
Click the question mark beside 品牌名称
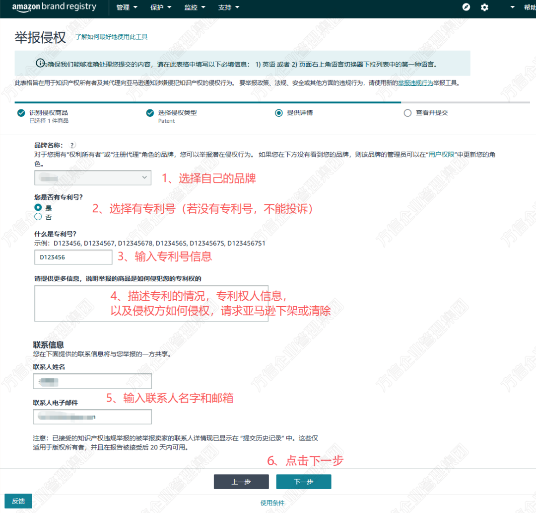pos(72,145)
